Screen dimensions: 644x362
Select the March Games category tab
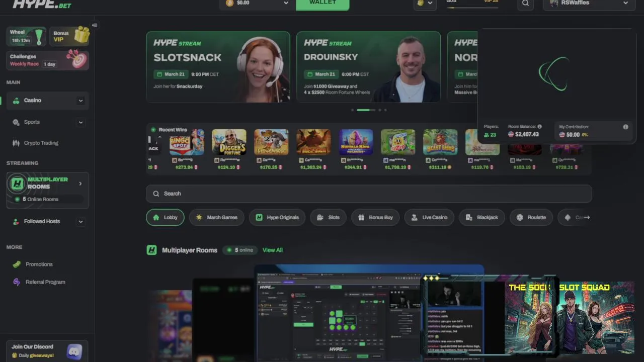(x=216, y=217)
